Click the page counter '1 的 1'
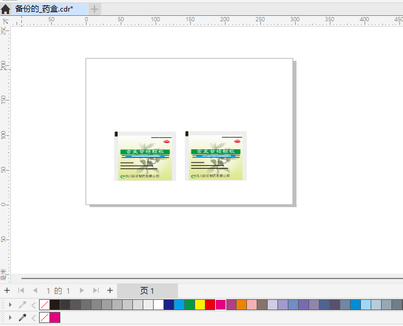 [58, 291]
